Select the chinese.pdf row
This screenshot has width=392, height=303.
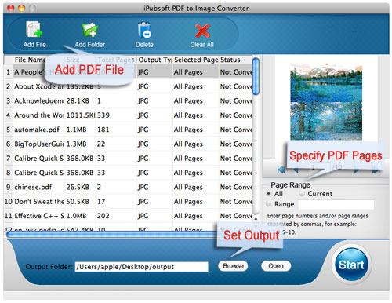point(128,187)
